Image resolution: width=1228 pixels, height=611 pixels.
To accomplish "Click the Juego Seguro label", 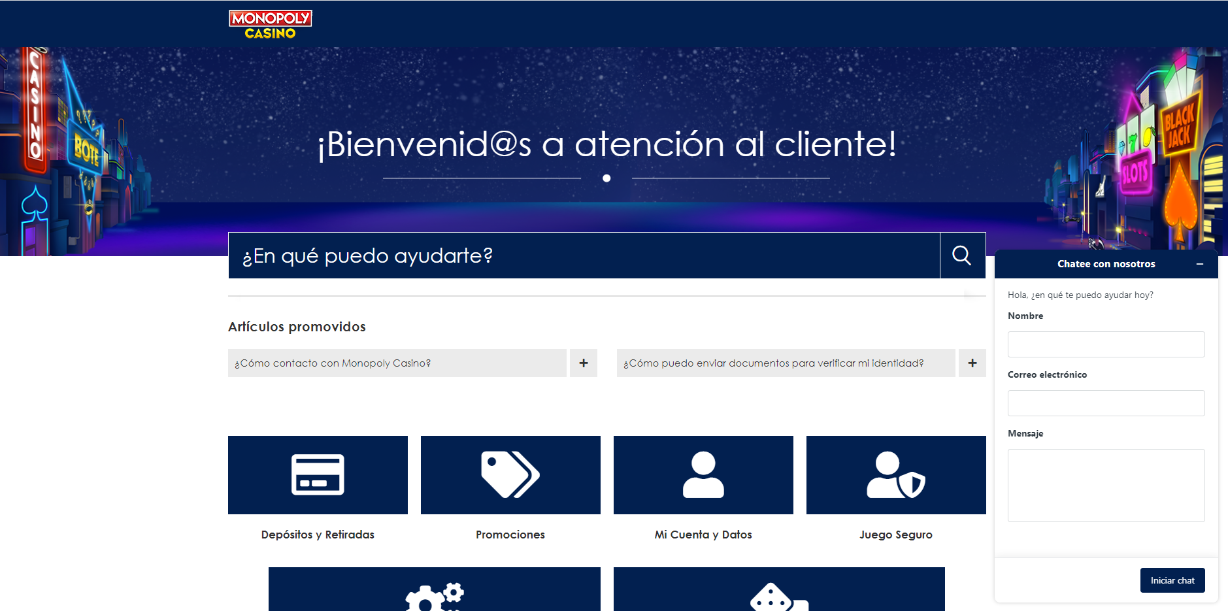I will coord(896,535).
